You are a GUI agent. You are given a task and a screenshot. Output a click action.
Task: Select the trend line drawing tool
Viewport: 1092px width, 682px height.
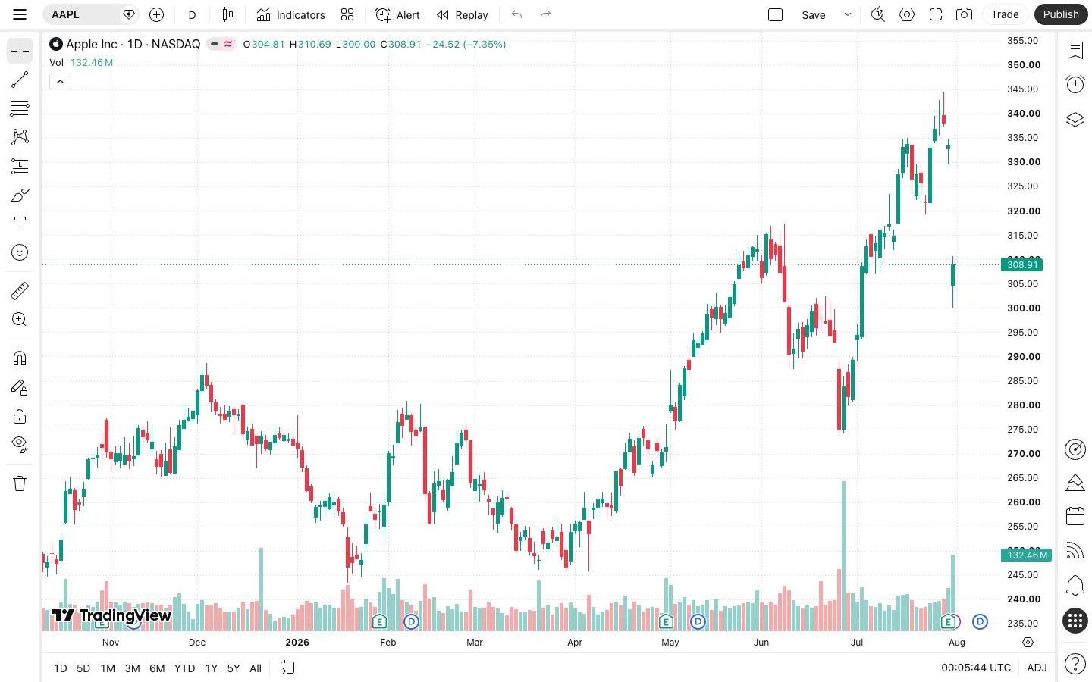pos(20,80)
